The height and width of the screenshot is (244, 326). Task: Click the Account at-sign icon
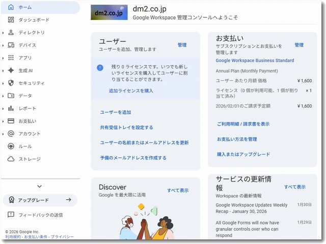[11, 134]
